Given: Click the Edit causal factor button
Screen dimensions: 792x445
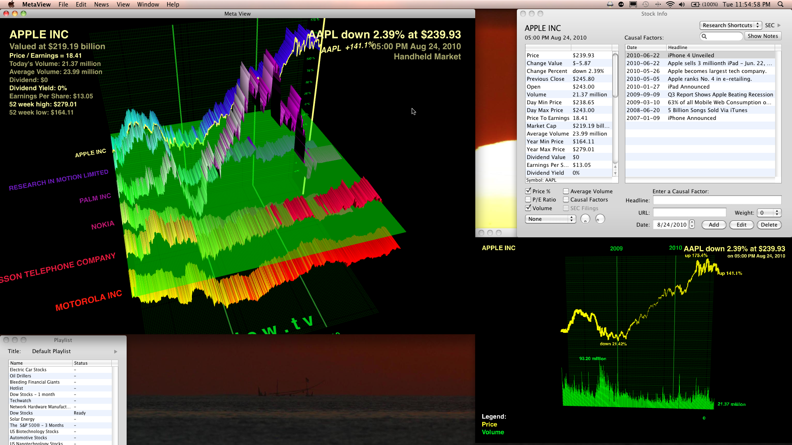Looking at the screenshot, I should click(x=741, y=225).
